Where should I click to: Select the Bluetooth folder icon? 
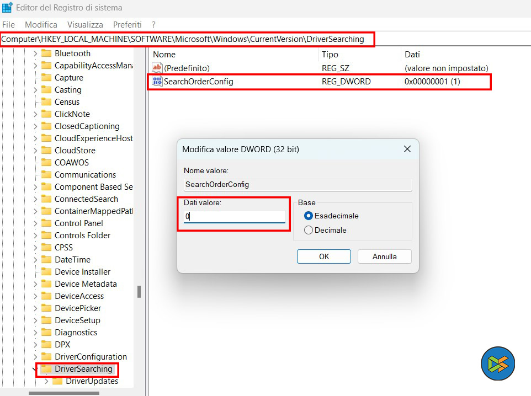click(x=46, y=53)
